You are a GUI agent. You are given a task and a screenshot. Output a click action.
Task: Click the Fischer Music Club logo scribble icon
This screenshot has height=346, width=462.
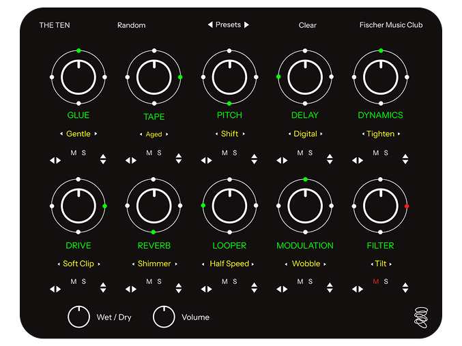point(421,317)
